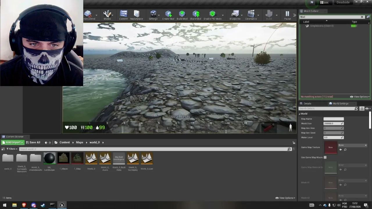Click Save All in Content Browser

coord(33,143)
